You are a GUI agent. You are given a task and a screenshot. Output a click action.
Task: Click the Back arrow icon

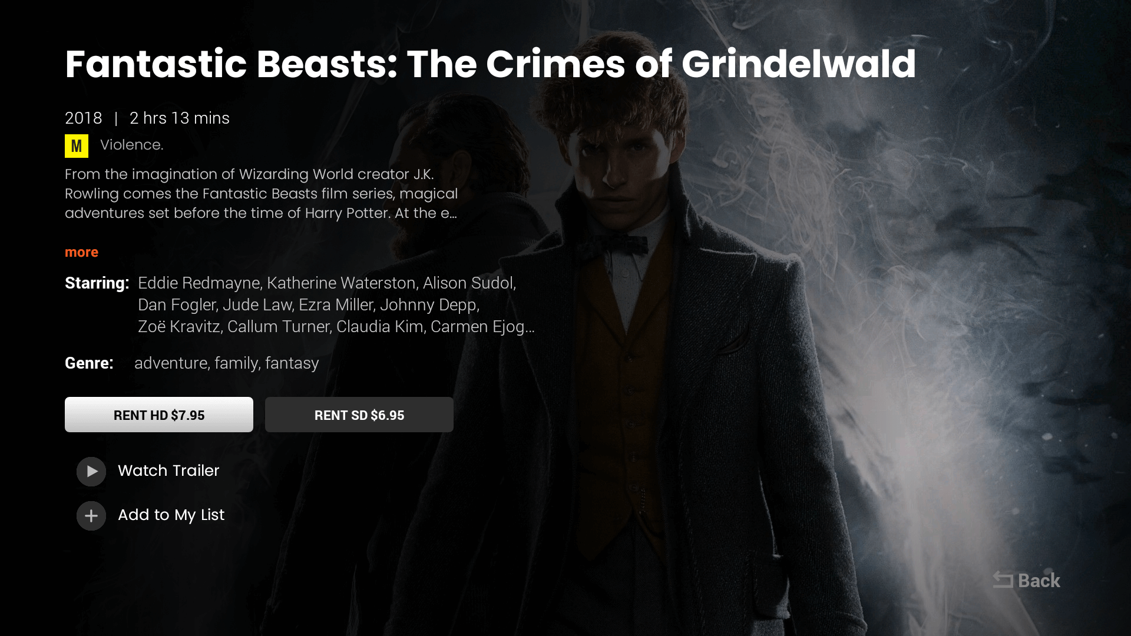[x=1003, y=580]
